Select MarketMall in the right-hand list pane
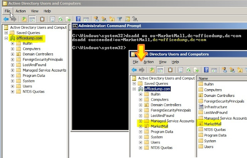 coord(213,124)
